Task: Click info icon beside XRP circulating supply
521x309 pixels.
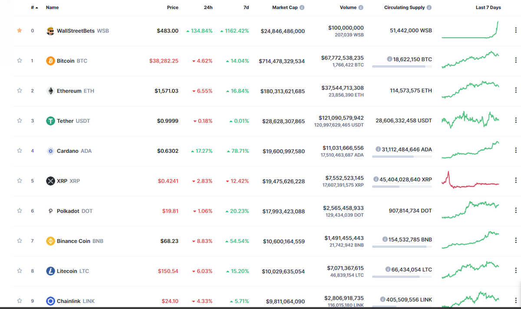Action: tap(376, 179)
